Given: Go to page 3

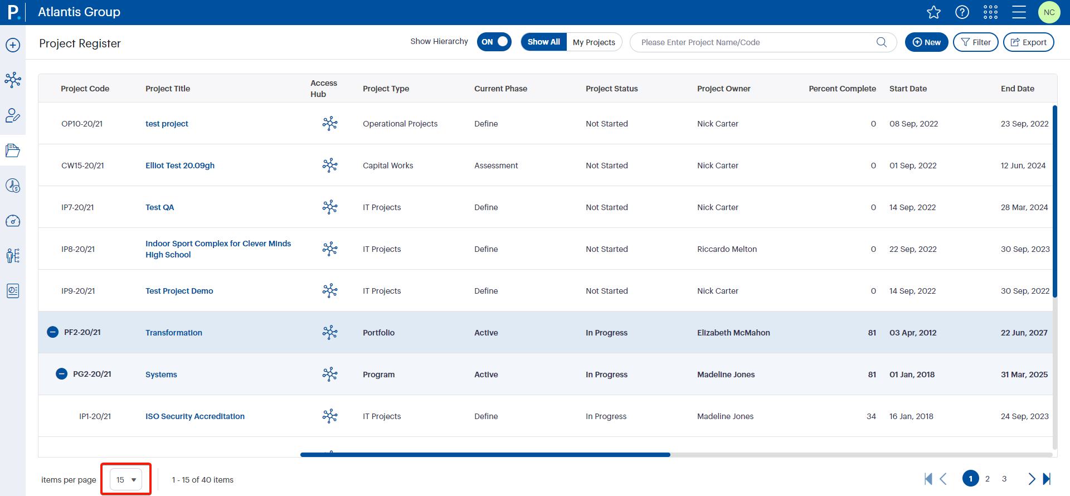Looking at the screenshot, I should coord(1004,479).
